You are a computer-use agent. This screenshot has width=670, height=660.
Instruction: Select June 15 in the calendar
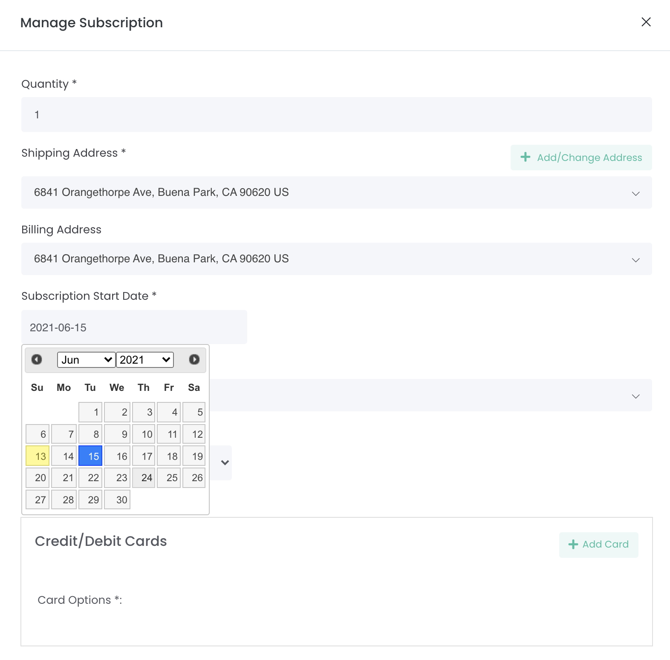point(90,456)
